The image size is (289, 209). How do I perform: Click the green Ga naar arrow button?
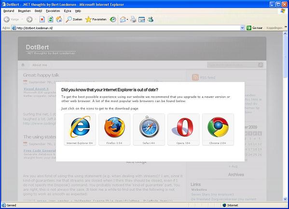249,28
